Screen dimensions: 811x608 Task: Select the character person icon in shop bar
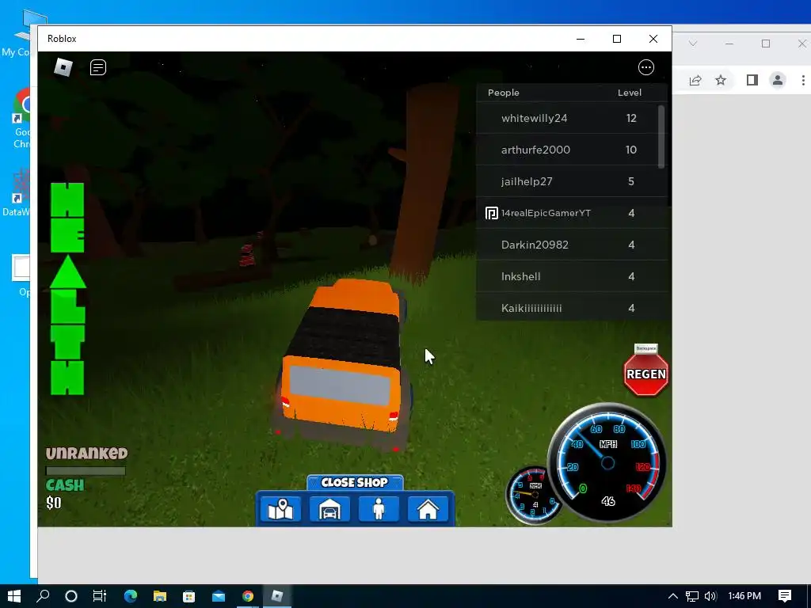(x=379, y=510)
